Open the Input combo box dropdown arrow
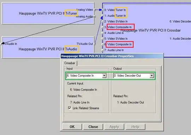 click(x=104, y=76)
